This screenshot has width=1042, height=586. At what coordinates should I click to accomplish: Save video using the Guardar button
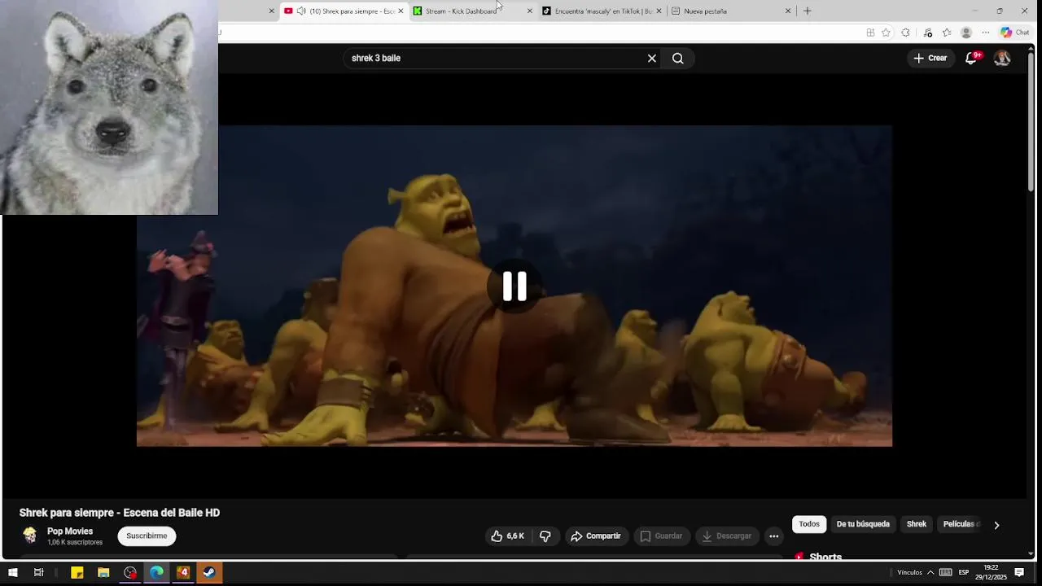[x=661, y=536]
